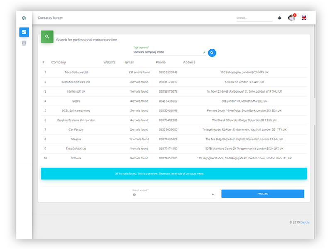This screenshot has width=332, height=249.
Task: Click '331 emails found' in first row
Action: point(139,72)
